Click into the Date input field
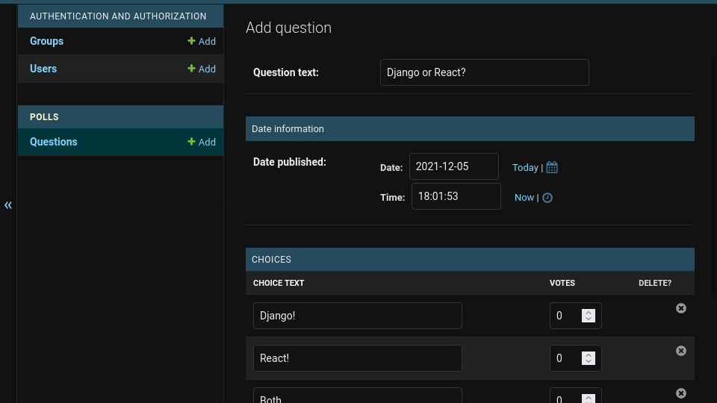 (x=453, y=166)
